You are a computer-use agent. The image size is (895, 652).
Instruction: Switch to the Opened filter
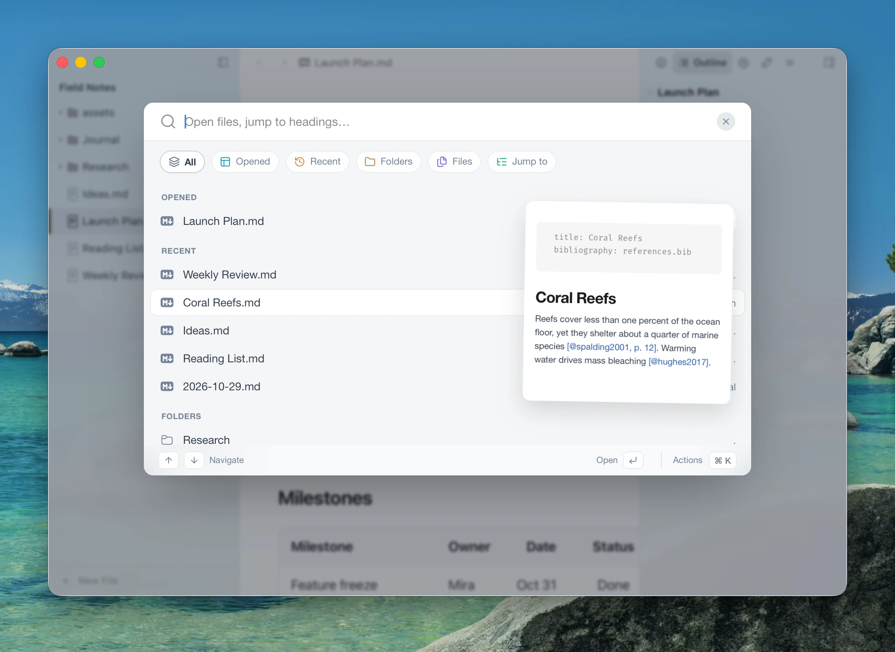point(245,162)
